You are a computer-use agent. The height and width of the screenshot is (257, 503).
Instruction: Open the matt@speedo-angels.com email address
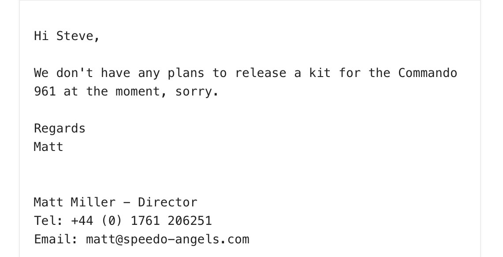(168, 239)
